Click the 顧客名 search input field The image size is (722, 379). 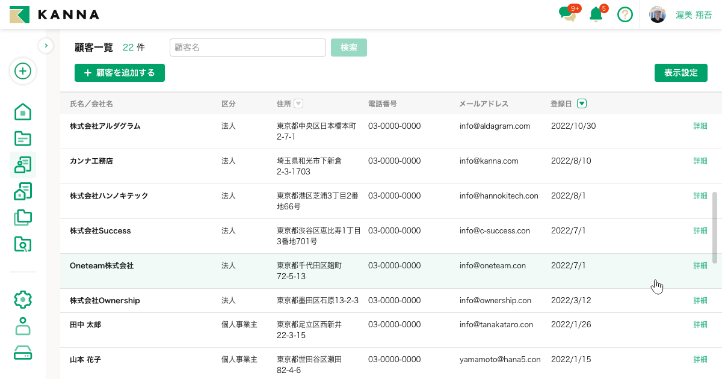[248, 48]
